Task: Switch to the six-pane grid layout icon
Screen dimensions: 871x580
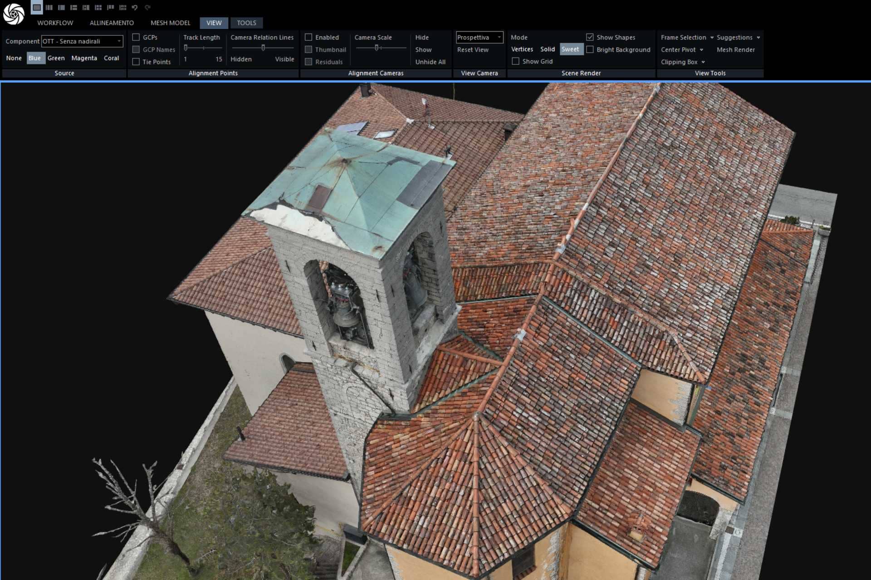Action: [x=122, y=7]
